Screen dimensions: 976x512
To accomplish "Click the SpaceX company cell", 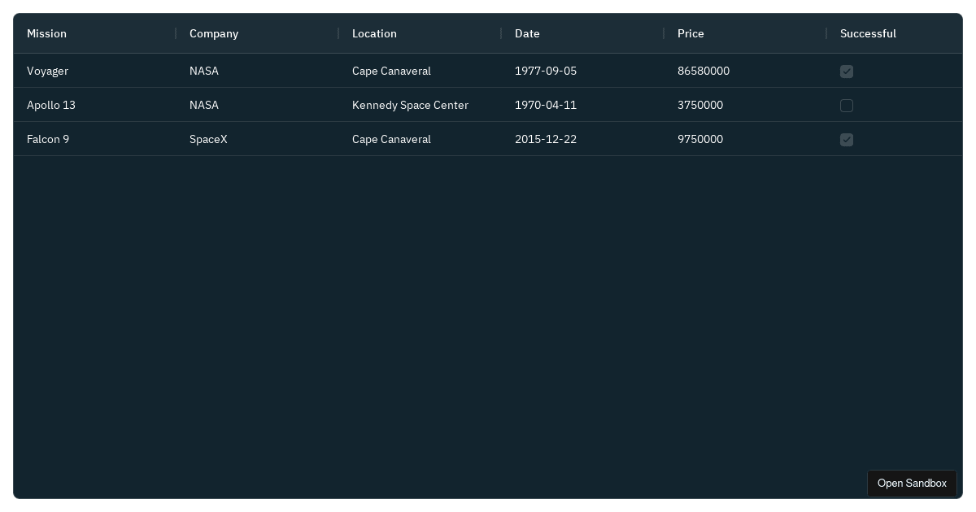I will 208,139.
